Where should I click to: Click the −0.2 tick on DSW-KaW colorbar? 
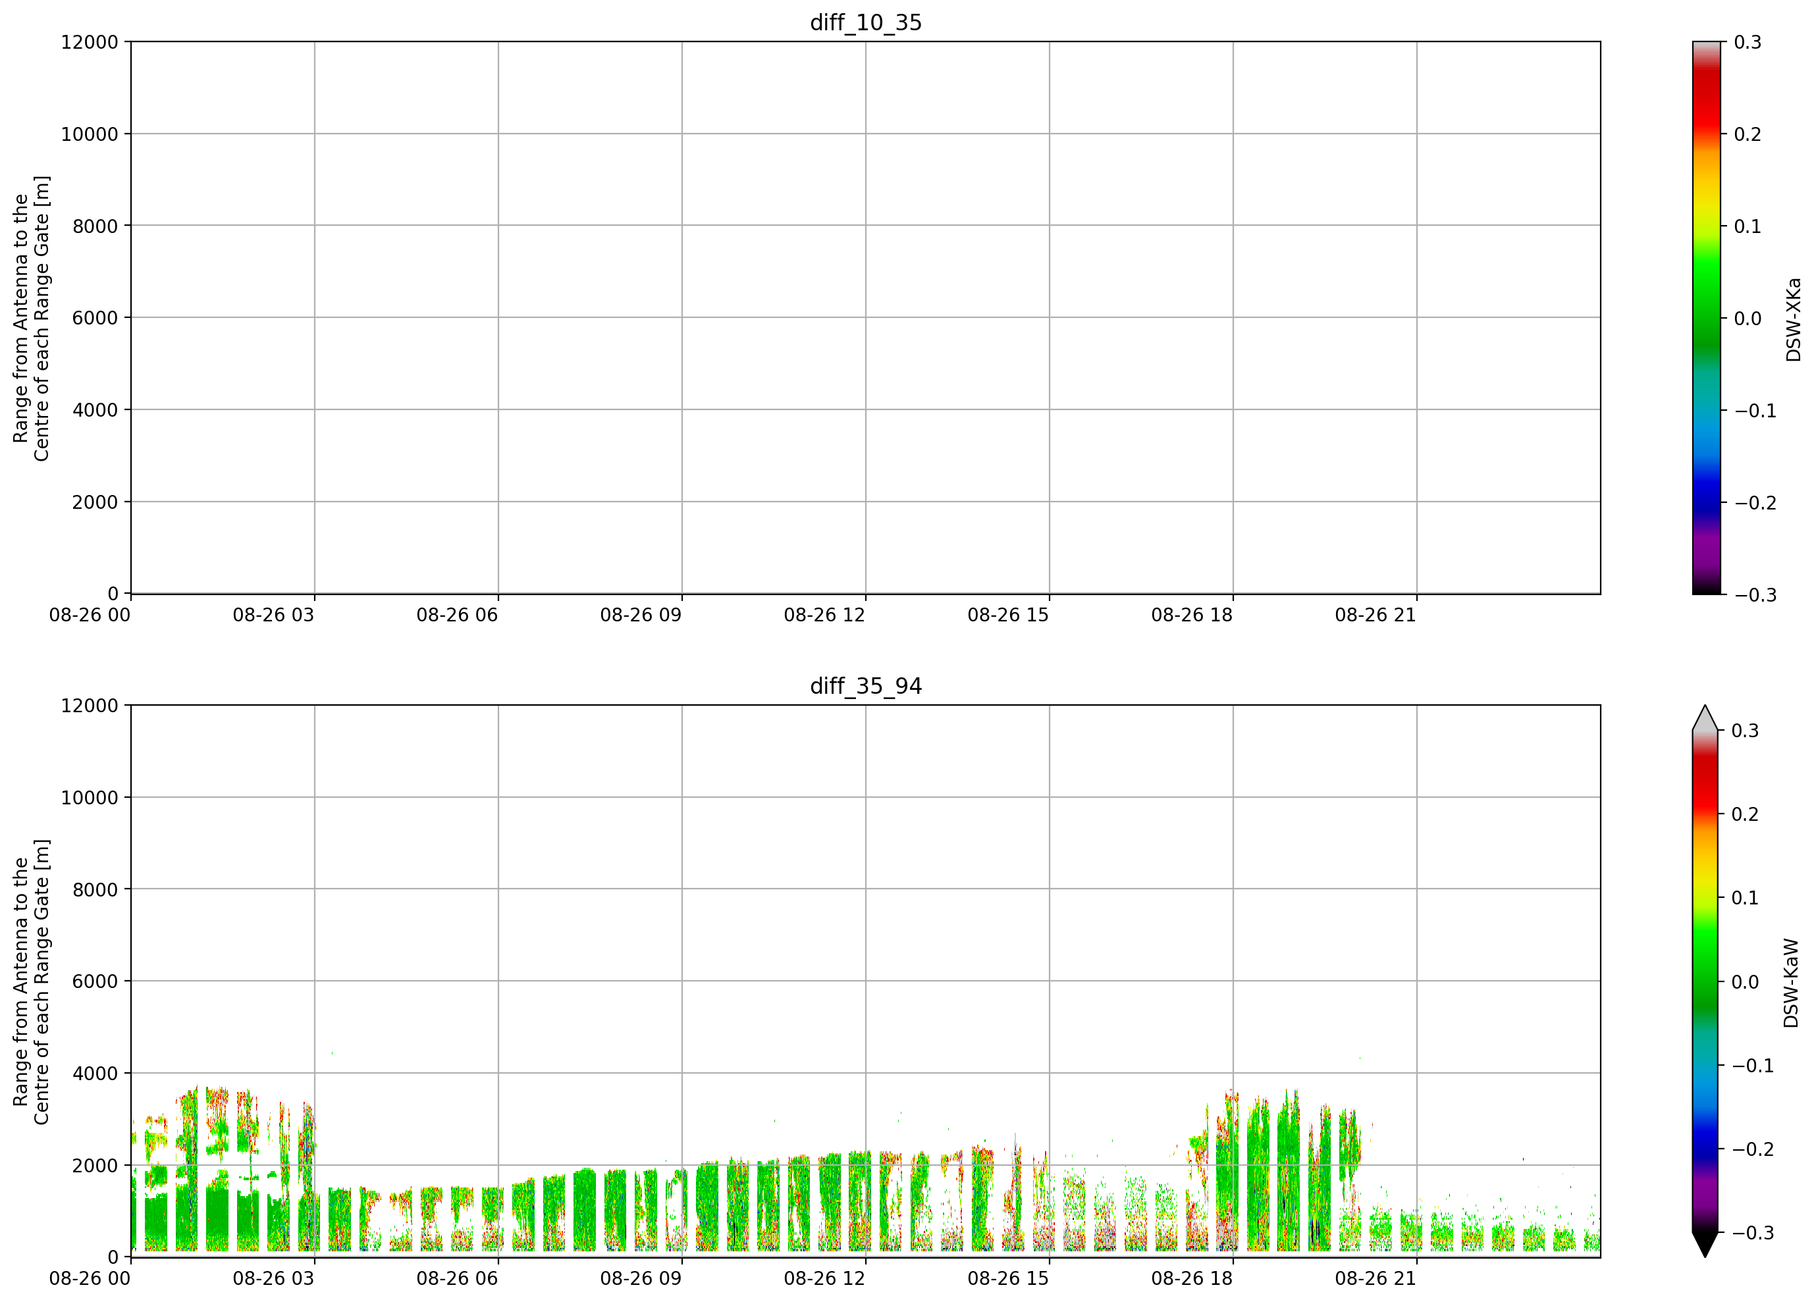tap(1753, 1149)
